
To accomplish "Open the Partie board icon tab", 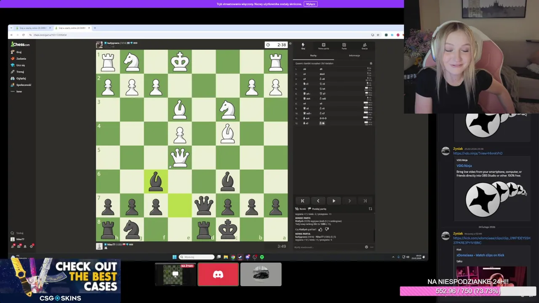I will [344, 46].
